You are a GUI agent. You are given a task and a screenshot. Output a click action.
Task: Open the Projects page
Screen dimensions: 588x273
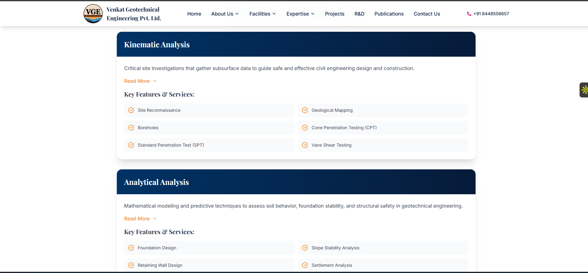tap(335, 14)
